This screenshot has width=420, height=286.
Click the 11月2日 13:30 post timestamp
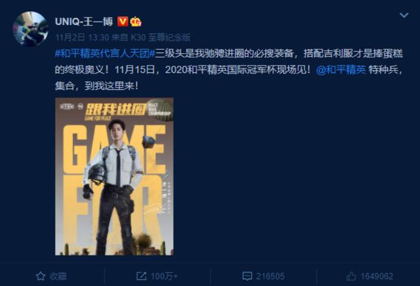[x=82, y=37]
